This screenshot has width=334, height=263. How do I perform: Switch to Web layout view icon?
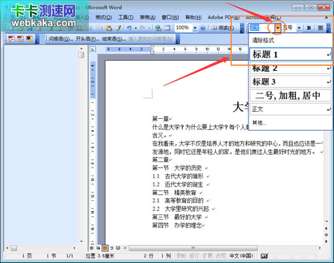click(x=98, y=248)
